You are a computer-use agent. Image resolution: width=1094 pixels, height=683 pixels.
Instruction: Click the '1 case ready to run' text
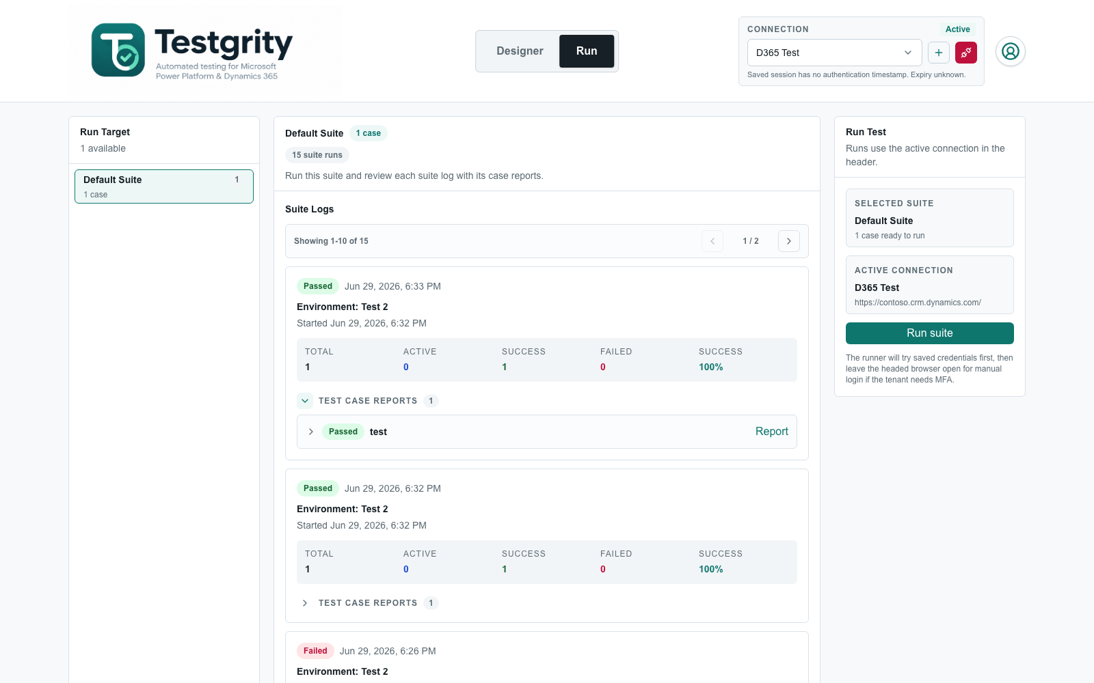(890, 236)
